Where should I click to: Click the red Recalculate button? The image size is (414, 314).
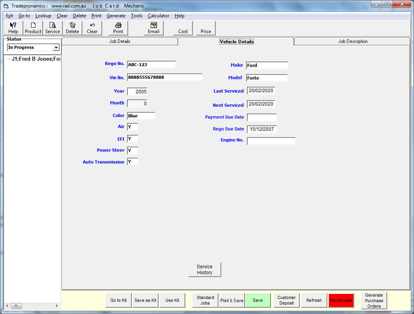341,300
